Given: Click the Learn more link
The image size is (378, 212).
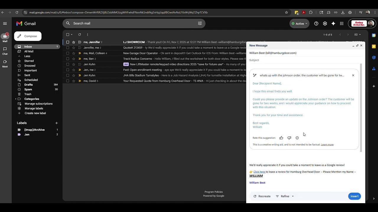Looking at the screenshot, I should pos(327,145).
